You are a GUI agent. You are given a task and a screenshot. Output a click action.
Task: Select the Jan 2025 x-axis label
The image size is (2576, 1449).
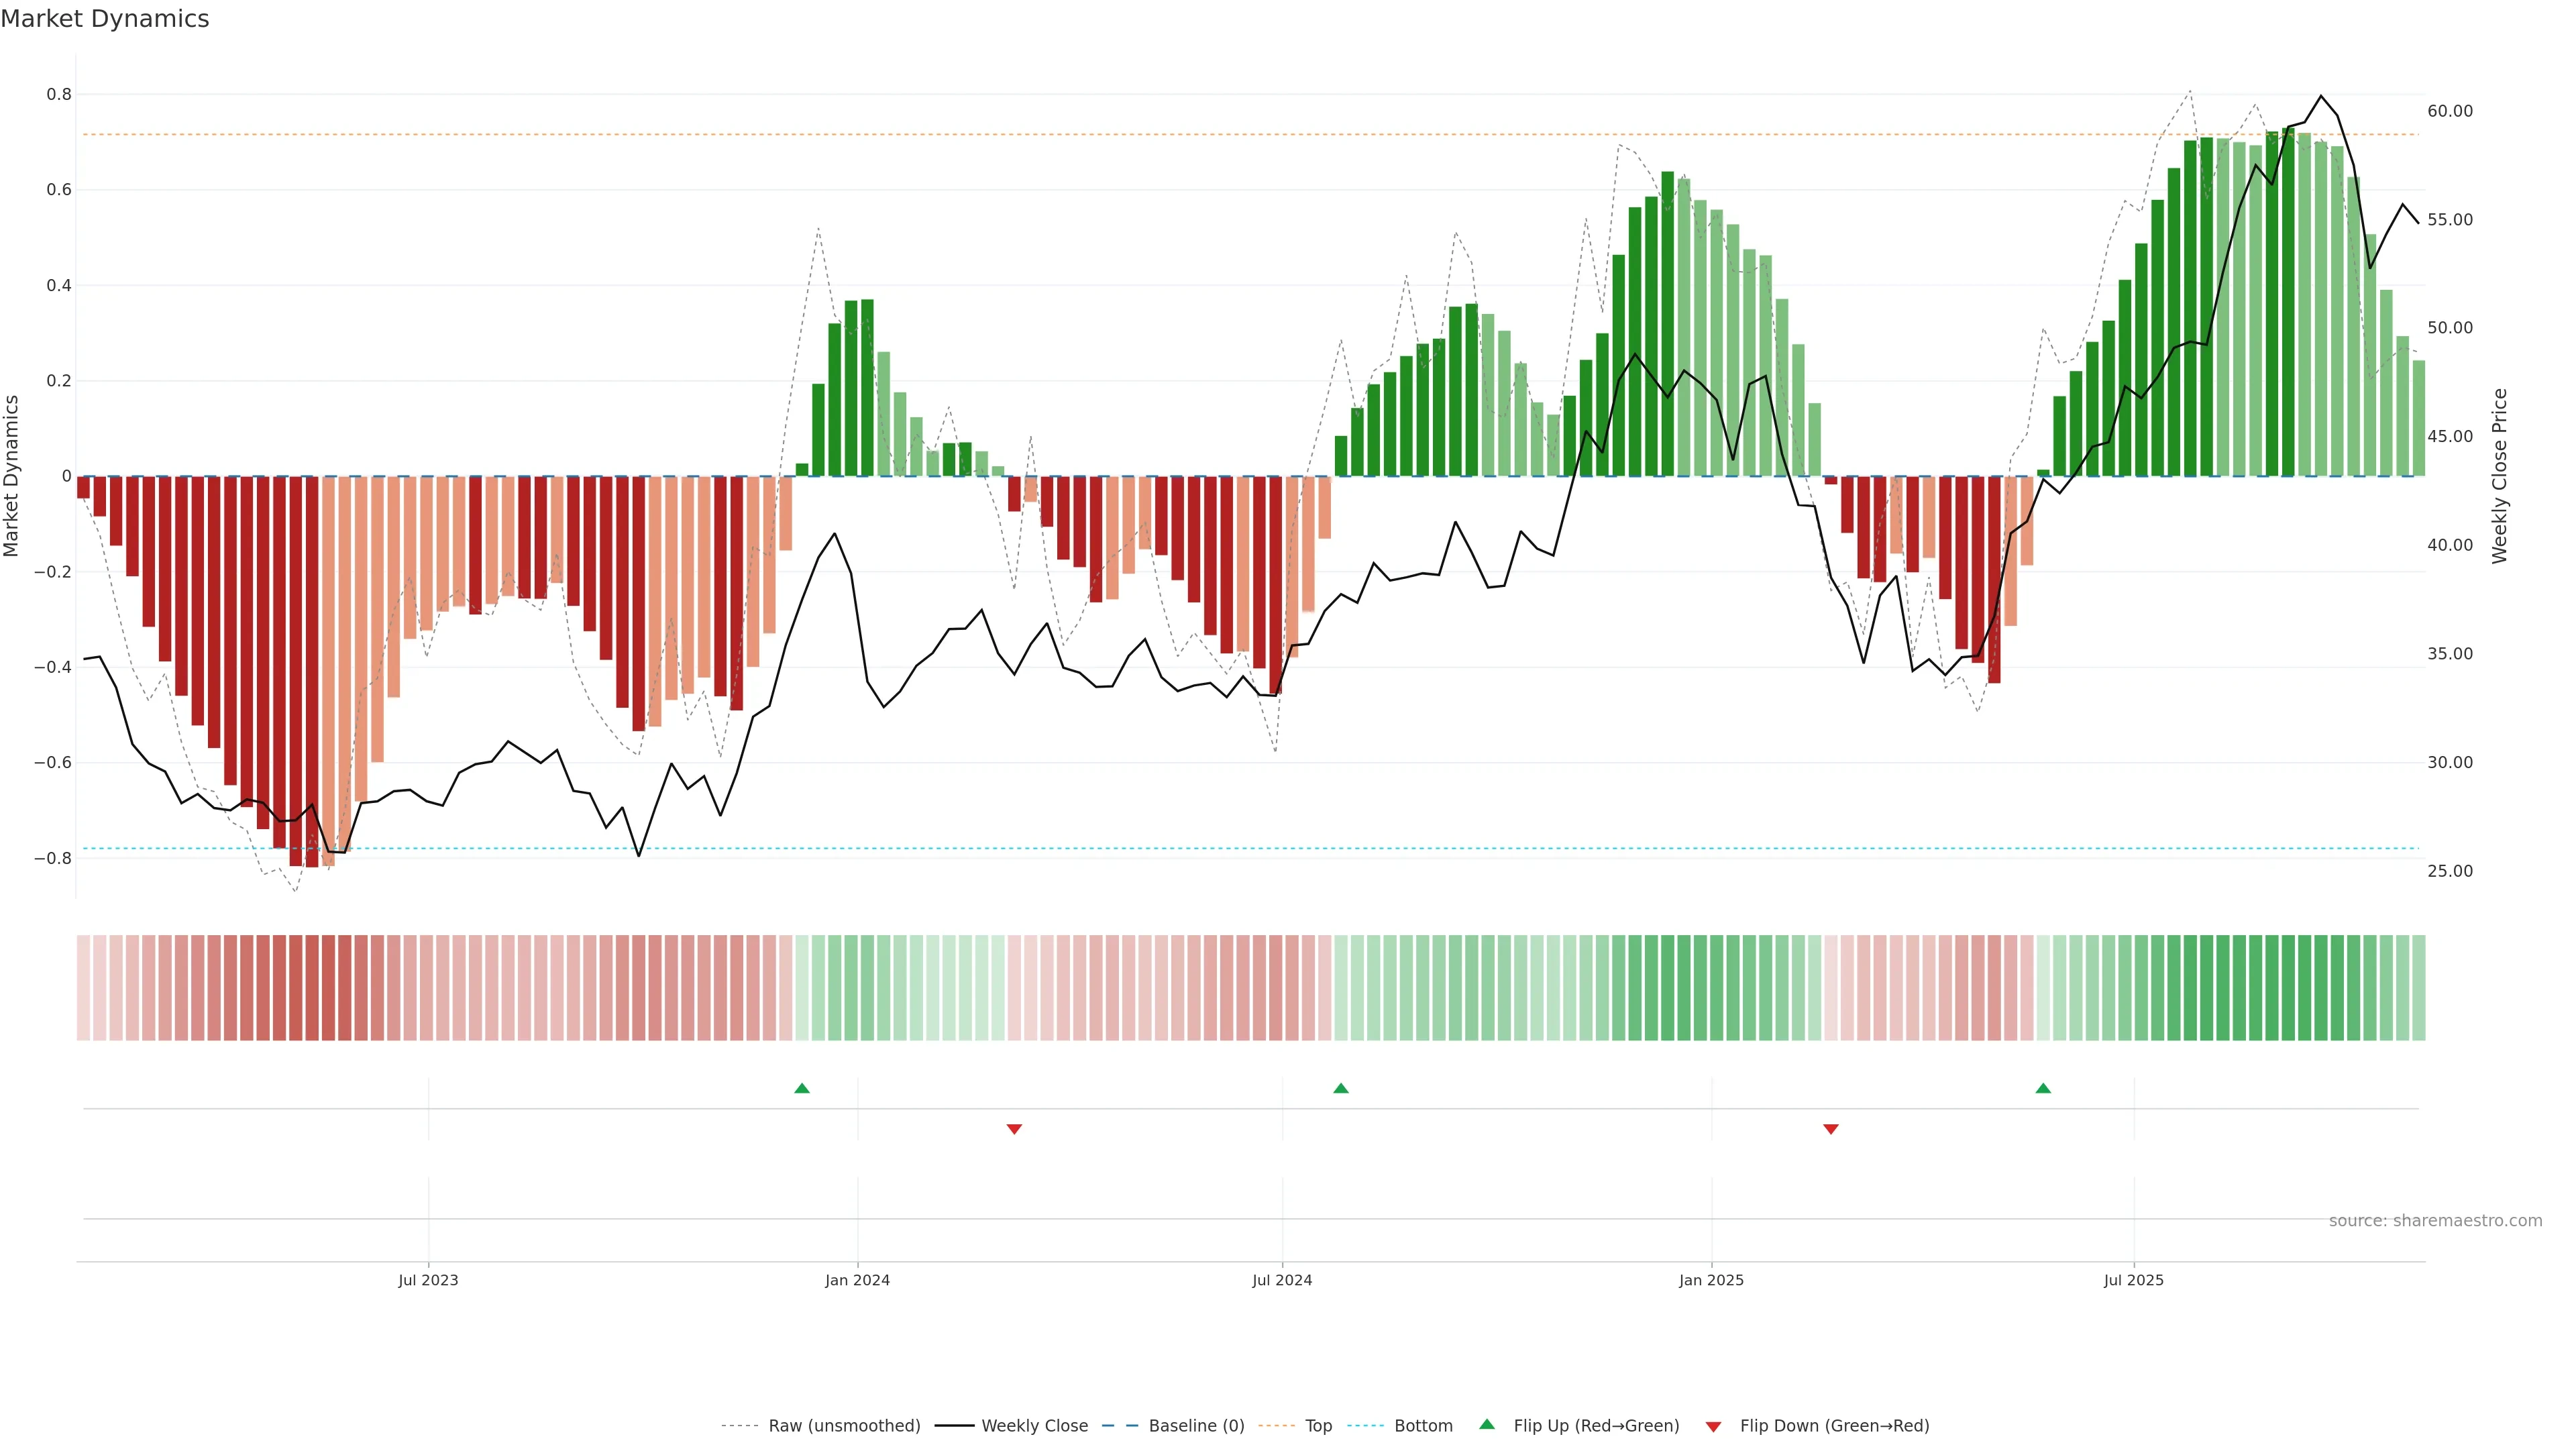click(1711, 1280)
